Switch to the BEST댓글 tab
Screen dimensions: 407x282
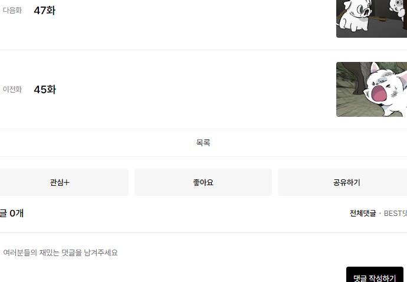coord(395,214)
